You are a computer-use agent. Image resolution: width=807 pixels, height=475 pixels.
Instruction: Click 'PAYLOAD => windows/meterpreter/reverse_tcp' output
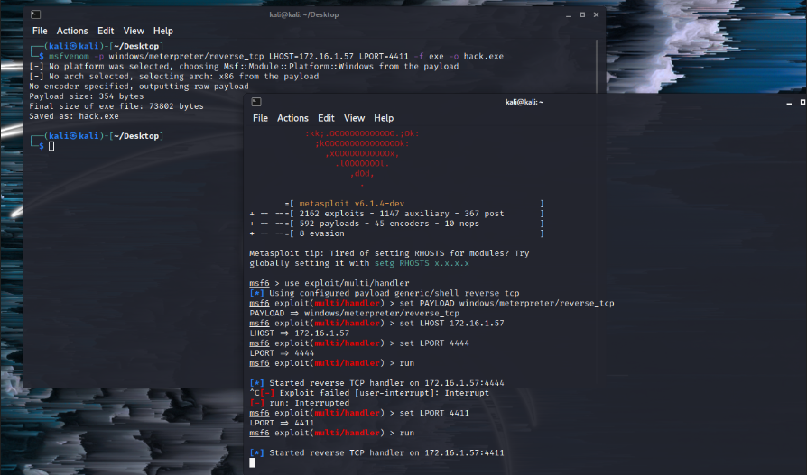pos(354,313)
